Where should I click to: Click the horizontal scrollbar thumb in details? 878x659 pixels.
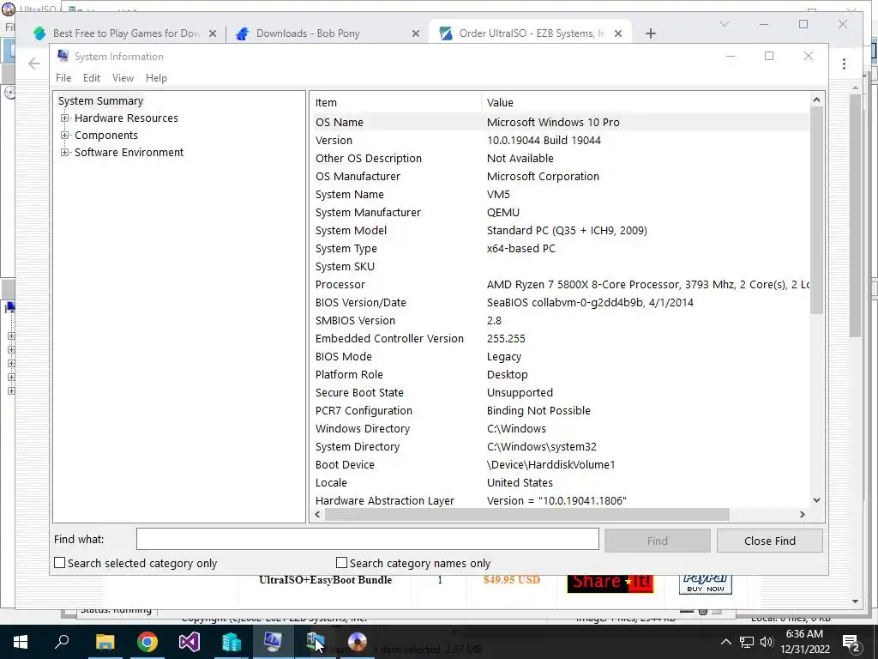pos(526,514)
